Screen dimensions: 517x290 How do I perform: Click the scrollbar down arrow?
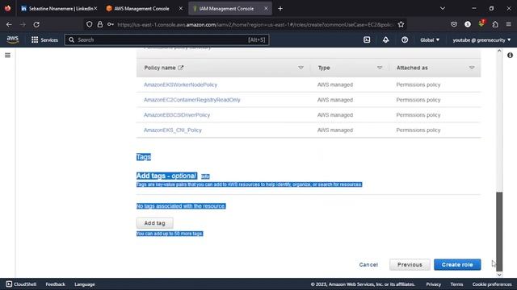tap(499, 275)
